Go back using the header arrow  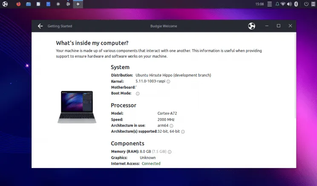40,26
